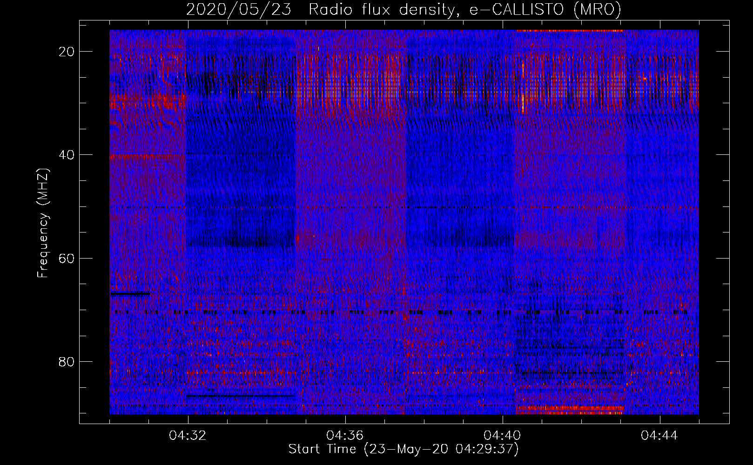Click the 80 MHz frequency tick label
753x465 pixels.
(x=67, y=361)
